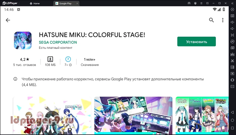Open the Virtual Singer characters screenshot
The image size is (236, 135).
coord(202,115)
